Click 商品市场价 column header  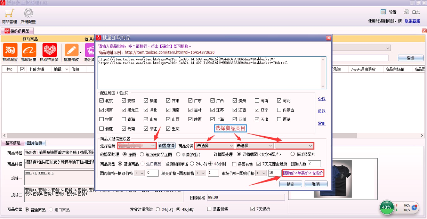395,70
